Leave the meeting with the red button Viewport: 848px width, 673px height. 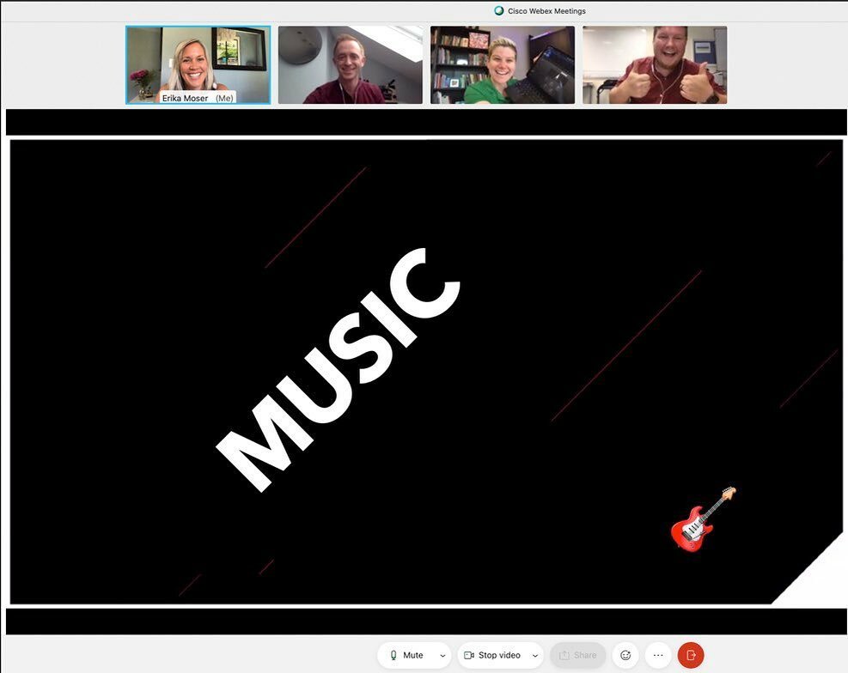[x=691, y=655]
